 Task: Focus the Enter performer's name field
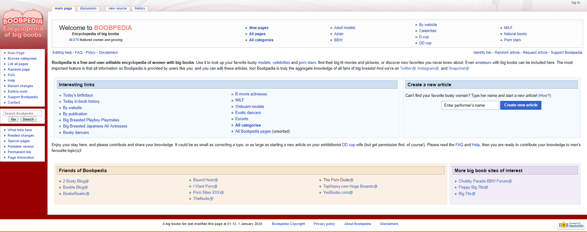(x=470, y=105)
